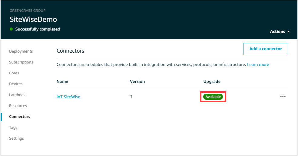
Task: Click the Version column header
Action: click(x=137, y=81)
